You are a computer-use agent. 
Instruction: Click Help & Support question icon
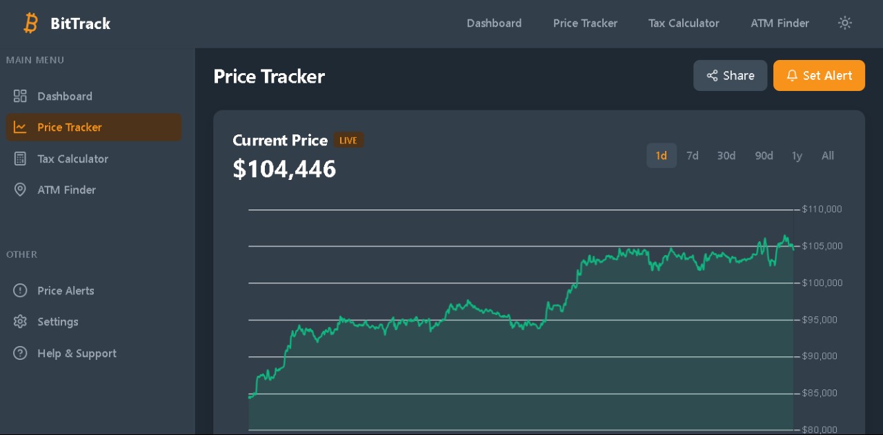tap(20, 353)
